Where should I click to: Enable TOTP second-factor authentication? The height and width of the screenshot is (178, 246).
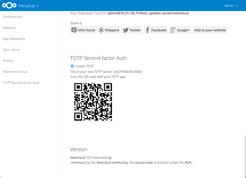[72, 66]
